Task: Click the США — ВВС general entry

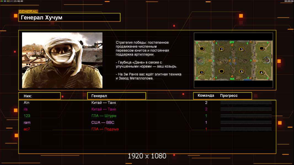Action: tap(103, 122)
